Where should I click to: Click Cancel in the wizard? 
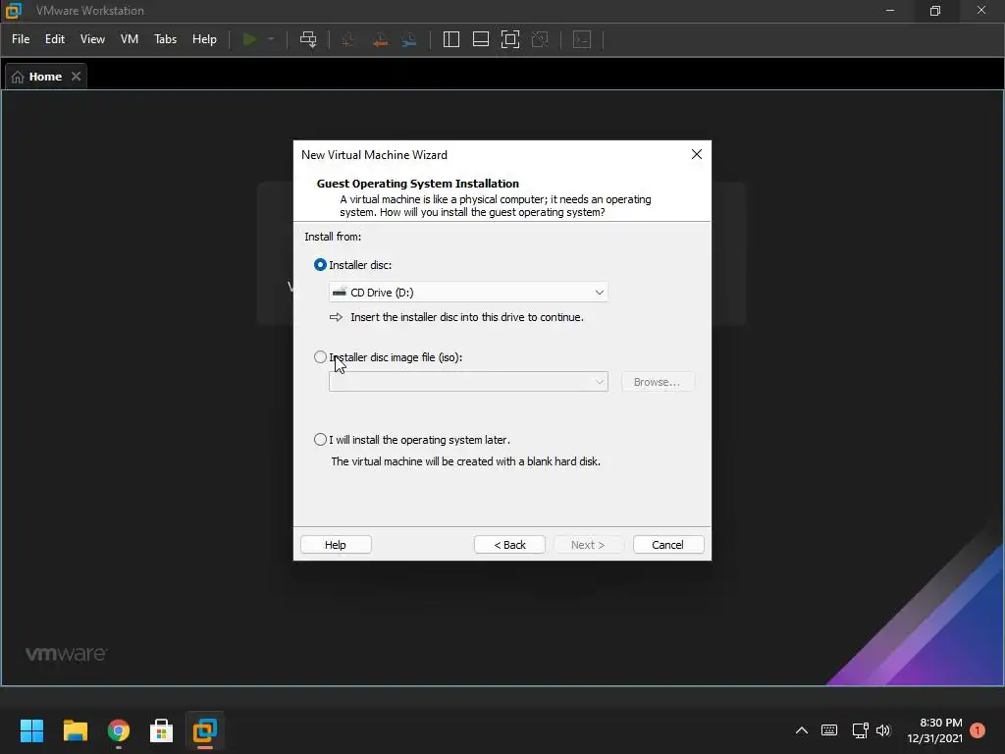click(667, 545)
